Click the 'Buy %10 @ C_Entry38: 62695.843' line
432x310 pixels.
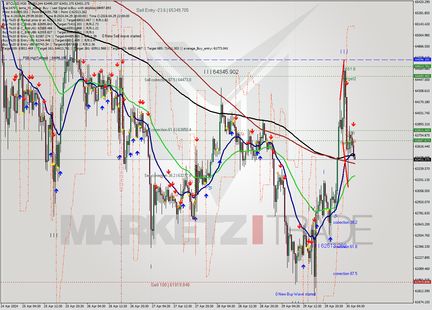coord(50,24)
